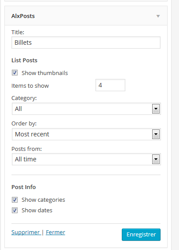Click the Order by dropdown arrow button

point(156,134)
